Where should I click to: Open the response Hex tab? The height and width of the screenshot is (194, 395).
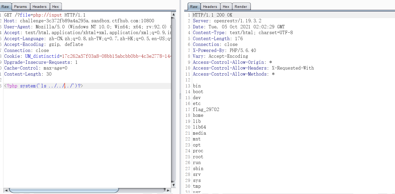(x=226, y=7)
